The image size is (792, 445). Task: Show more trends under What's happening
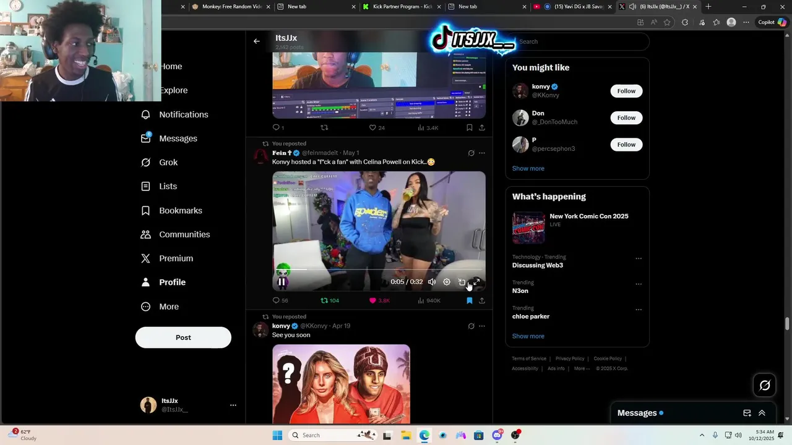[528, 336]
